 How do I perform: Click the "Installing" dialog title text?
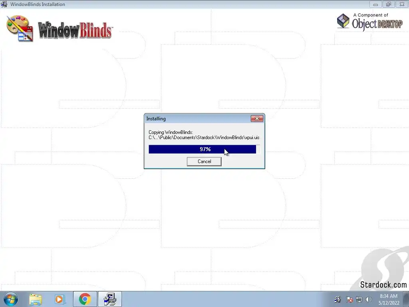pyautogui.click(x=156, y=118)
